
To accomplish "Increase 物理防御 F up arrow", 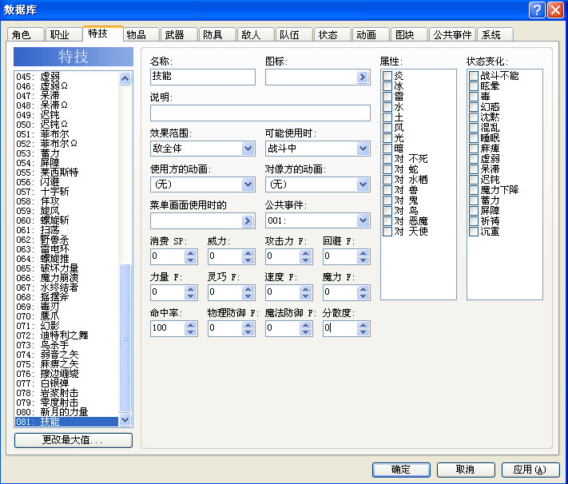I will (248, 325).
